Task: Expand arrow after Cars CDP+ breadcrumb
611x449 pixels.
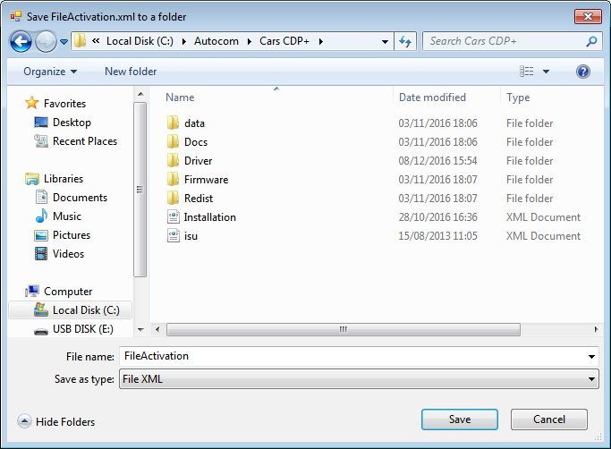Action: coord(320,41)
